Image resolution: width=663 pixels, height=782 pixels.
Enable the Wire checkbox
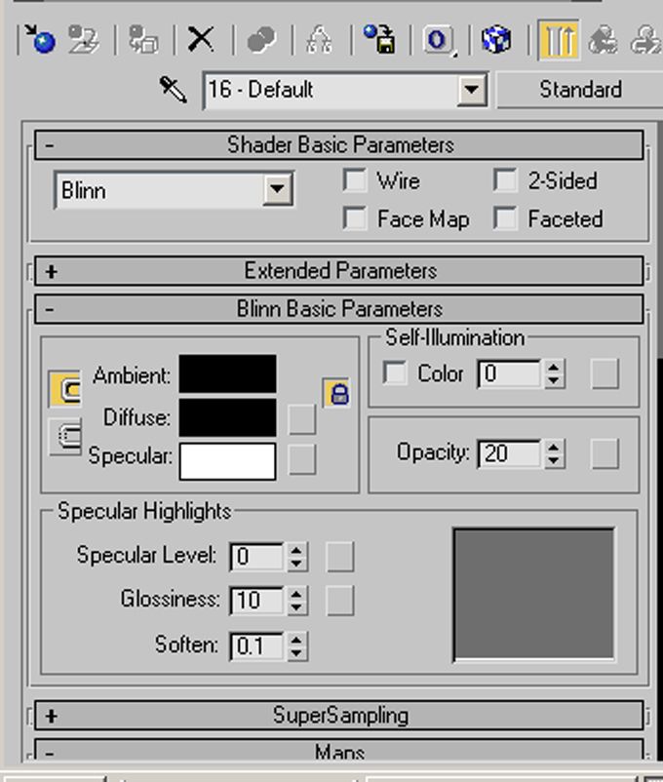point(356,180)
